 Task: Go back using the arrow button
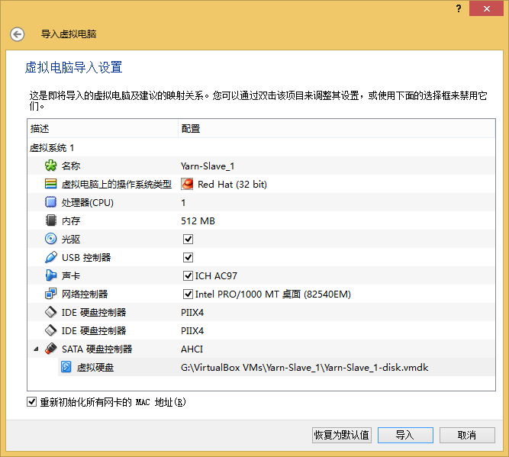pos(18,34)
